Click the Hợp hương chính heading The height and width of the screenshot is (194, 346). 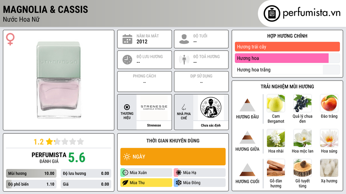click(x=287, y=36)
